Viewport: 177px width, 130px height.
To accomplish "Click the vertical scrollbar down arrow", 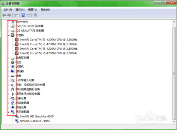I will 174,122.
